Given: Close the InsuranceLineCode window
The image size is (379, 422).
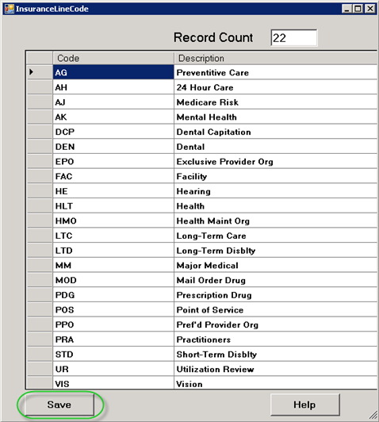Looking at the screenshot, I should coord(369,9).
